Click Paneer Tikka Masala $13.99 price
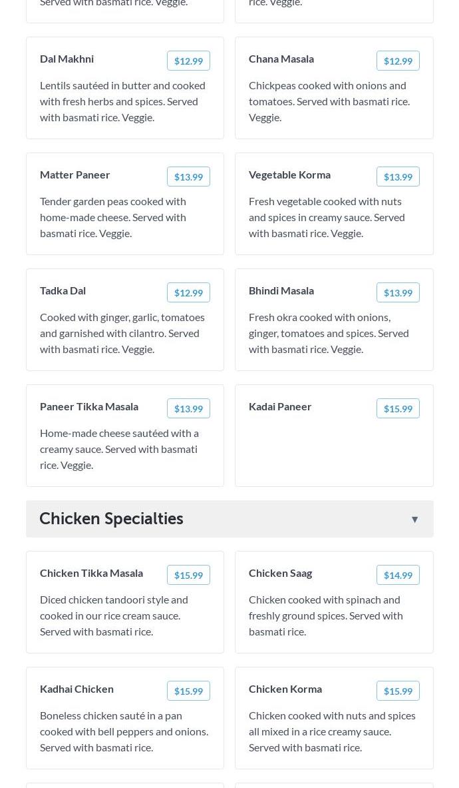Screen dimensions: 459x788 tap(188, 408)
